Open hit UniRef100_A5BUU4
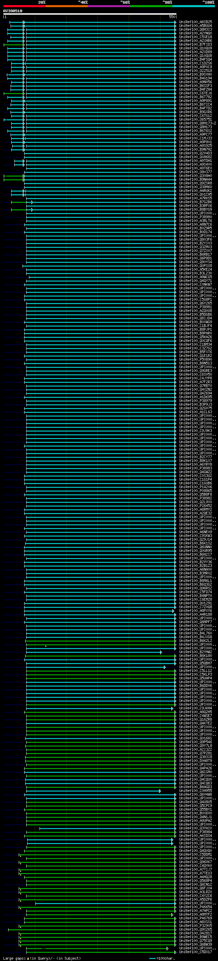Image resolution: width=218 pixels, height=961 pixels. [x=196, y=26]
